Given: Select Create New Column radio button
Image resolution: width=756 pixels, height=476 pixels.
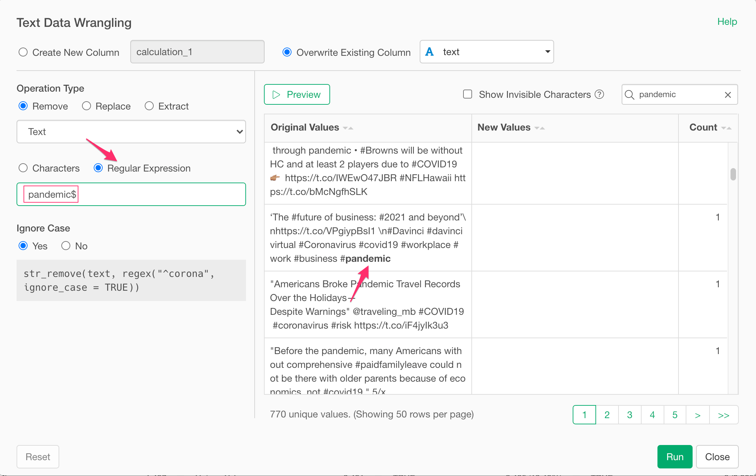Looking at the screenshot, I should 23,52.
